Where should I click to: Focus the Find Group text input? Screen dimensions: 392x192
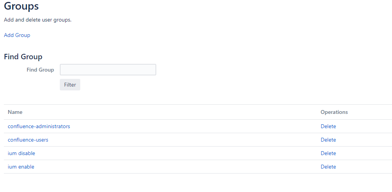tap(108, 70)
